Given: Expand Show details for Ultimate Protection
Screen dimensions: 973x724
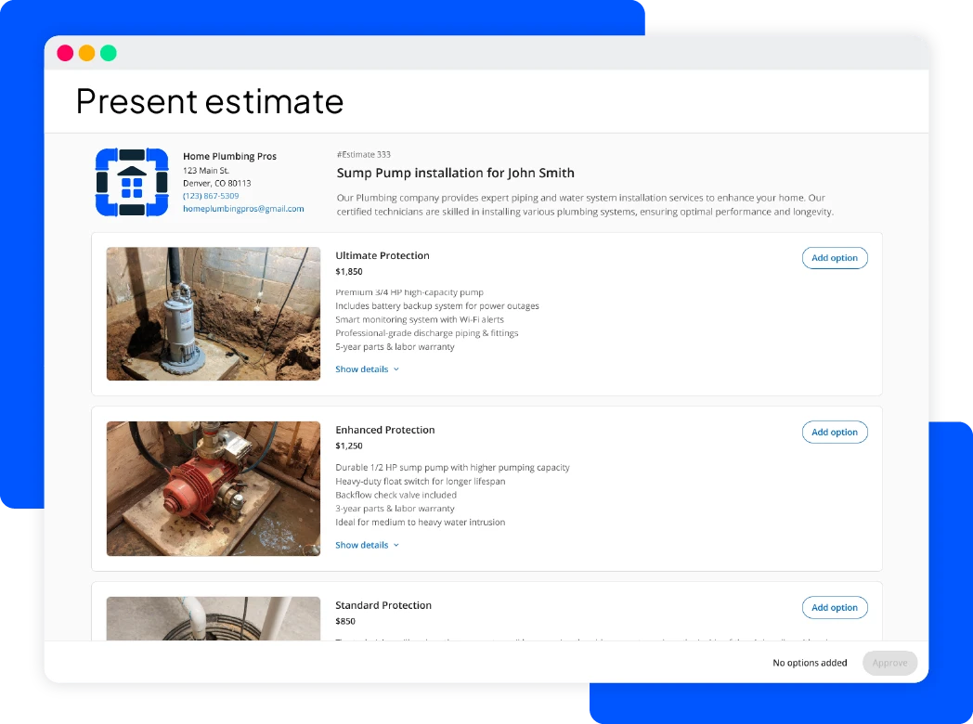Looking at the screenshot, I should [362, 369].
